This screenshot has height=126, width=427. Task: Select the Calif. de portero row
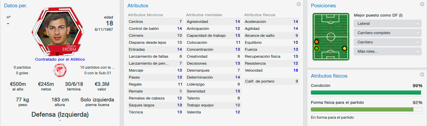(x=271, y=81)
